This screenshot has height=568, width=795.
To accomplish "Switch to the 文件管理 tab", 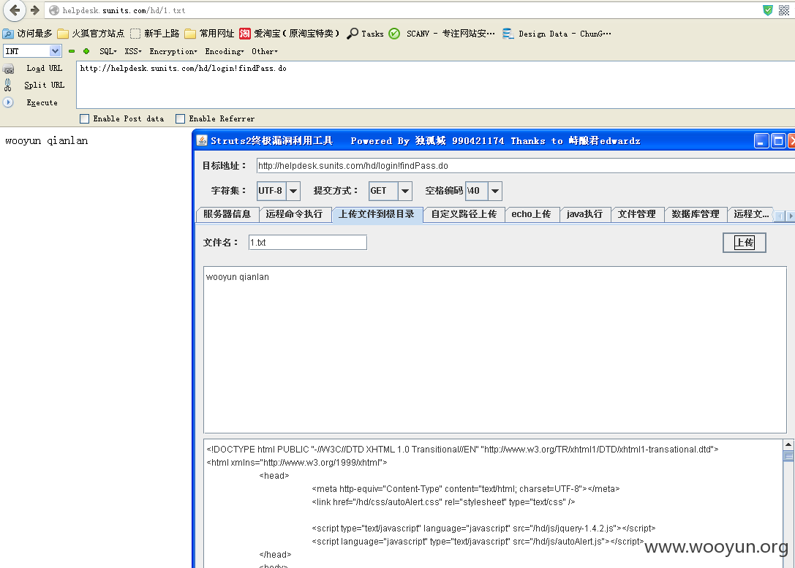I will [x=637, y=214].
